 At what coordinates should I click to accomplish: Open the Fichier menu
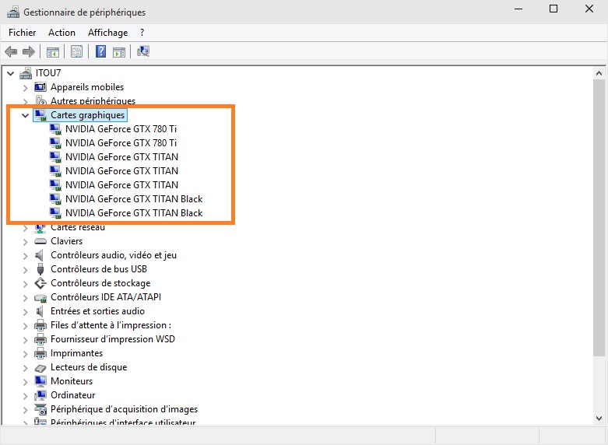click(x=22, y=33)
